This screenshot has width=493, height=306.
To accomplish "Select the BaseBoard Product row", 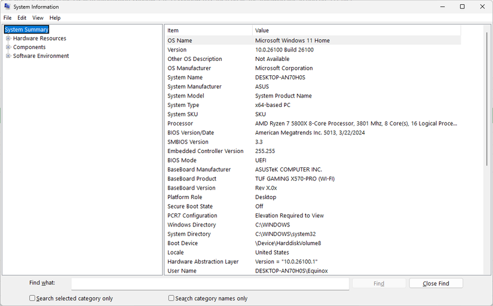I will (311, 179).
